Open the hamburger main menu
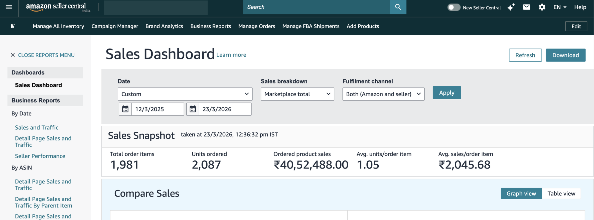 point(9,7)
